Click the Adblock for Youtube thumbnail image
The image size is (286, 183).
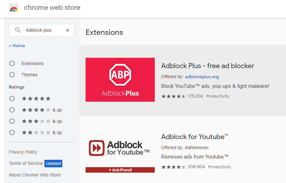click(120, 150)
